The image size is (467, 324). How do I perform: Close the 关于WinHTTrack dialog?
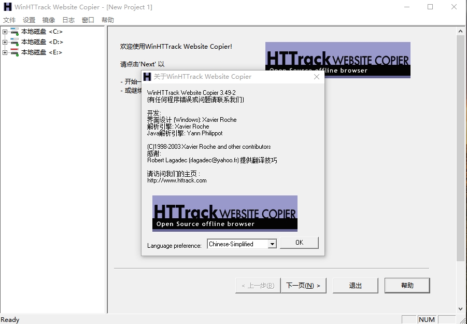(x=317, y=77)
